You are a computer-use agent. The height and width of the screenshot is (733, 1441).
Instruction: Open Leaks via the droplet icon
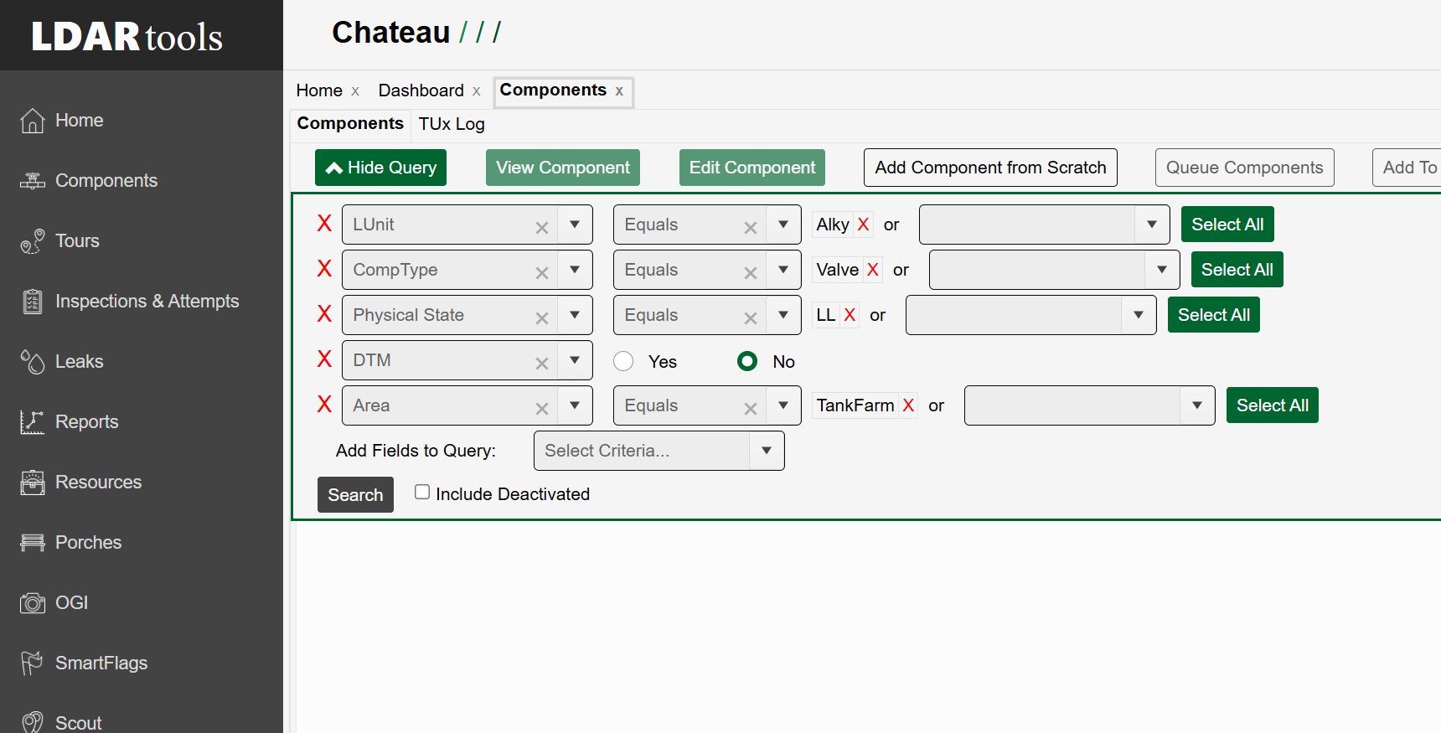[x=32, y=362]
